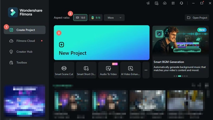
Task: Go to Creator Hub
Action: 24,52
